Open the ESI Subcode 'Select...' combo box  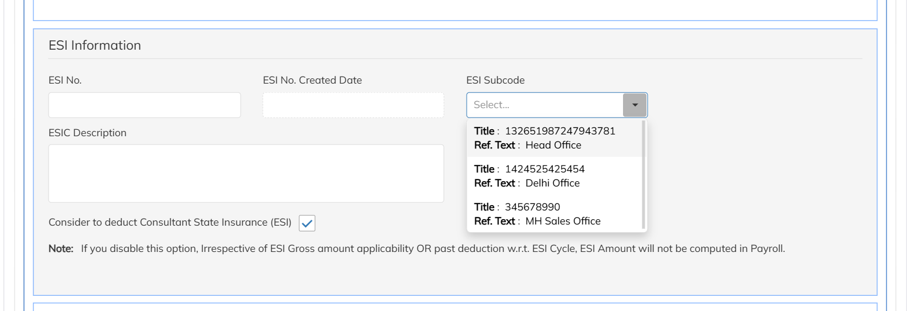557,105
